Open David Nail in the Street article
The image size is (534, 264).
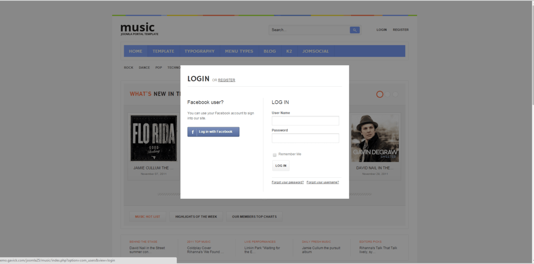pos(147,250)
